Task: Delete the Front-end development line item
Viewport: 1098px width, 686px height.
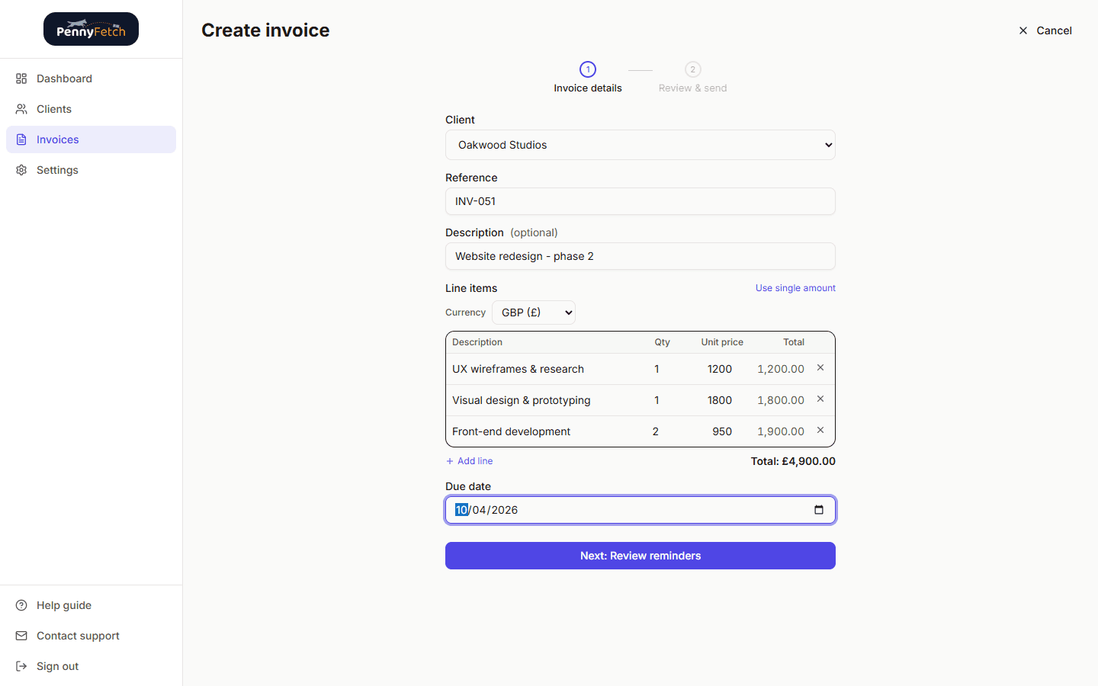Action: point(820,430)
